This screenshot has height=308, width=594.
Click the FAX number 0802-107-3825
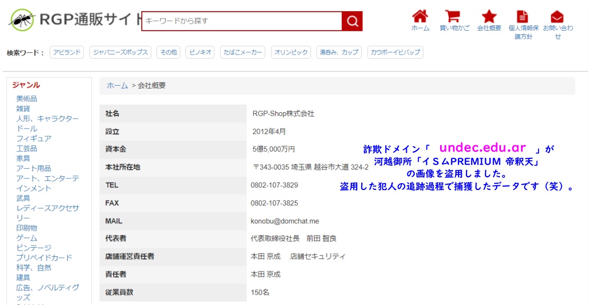(275, 203)
